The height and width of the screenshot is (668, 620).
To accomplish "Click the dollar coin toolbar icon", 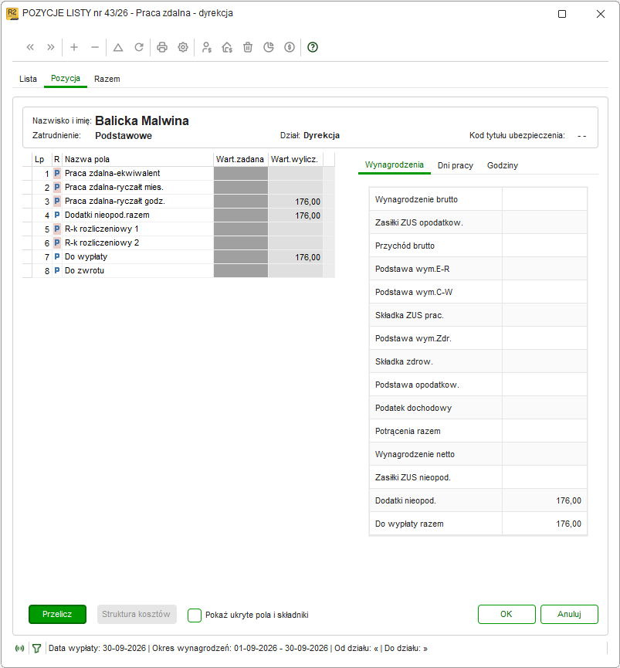I will point(290,47).
